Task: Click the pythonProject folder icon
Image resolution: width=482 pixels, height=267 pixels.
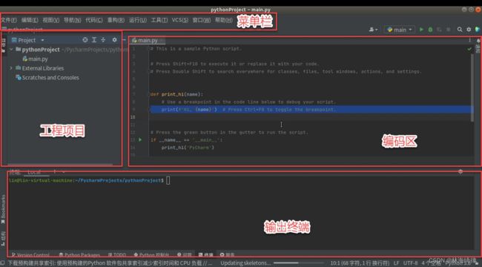Action: tap(19, 49)
